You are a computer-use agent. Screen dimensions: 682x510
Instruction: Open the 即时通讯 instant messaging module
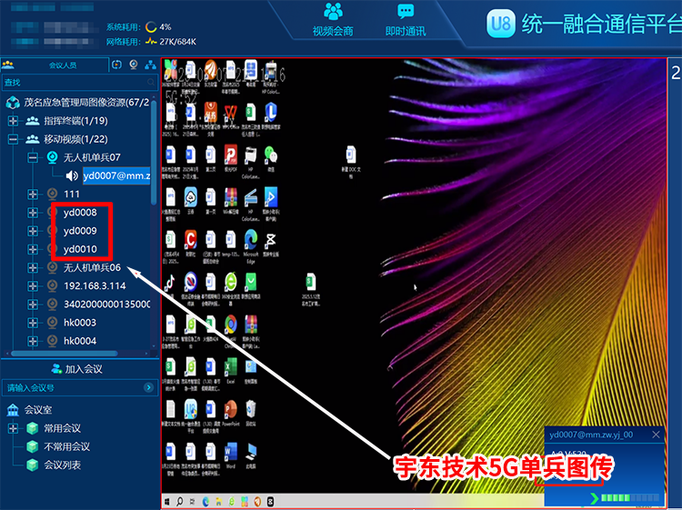coord(405,20)
